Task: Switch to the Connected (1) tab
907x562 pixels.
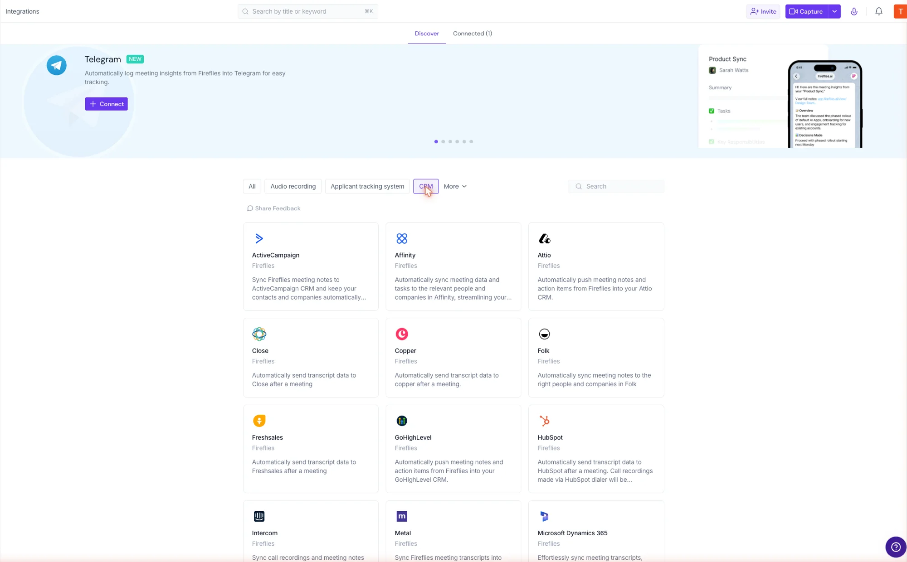Action: pos(473,34)
